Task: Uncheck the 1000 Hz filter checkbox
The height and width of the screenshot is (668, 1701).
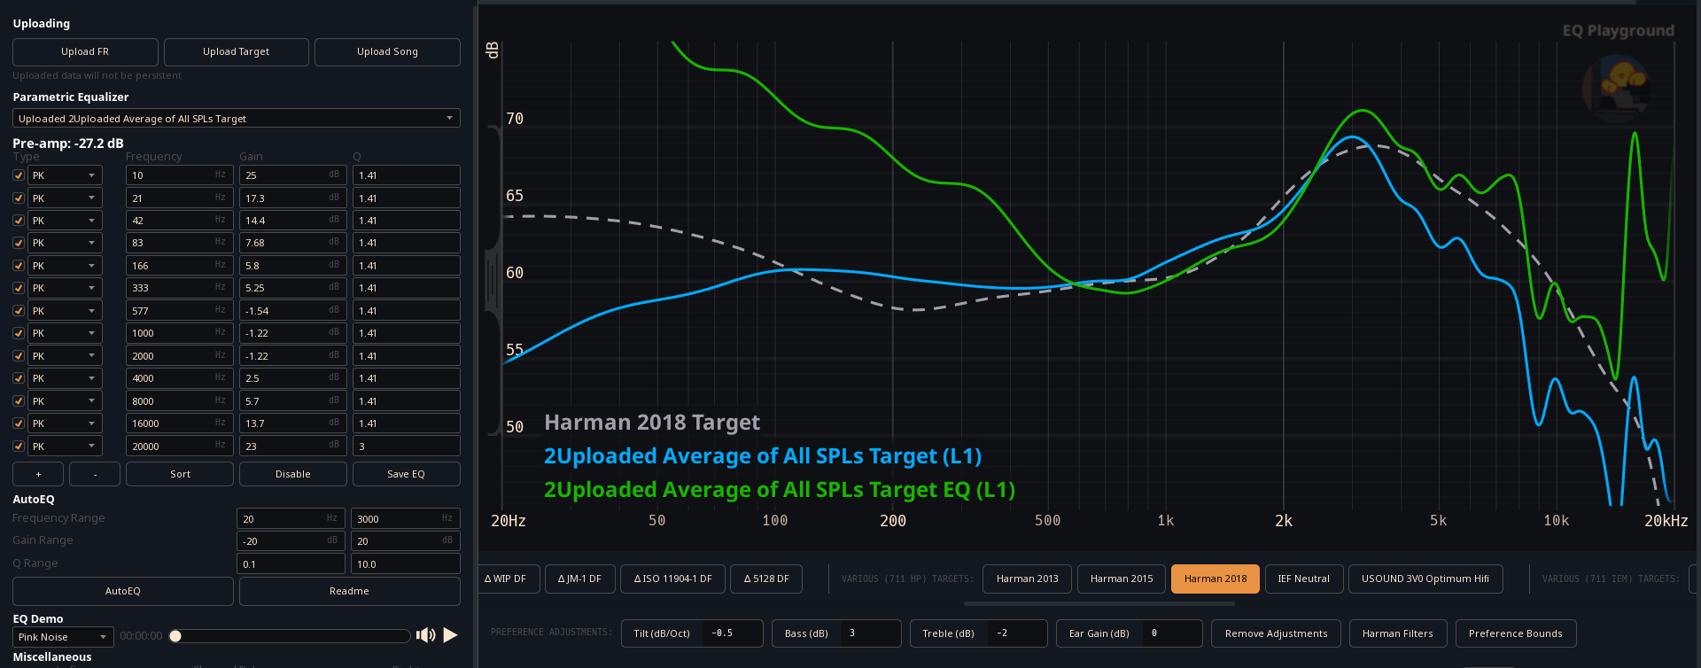Action: click(19, 333)
